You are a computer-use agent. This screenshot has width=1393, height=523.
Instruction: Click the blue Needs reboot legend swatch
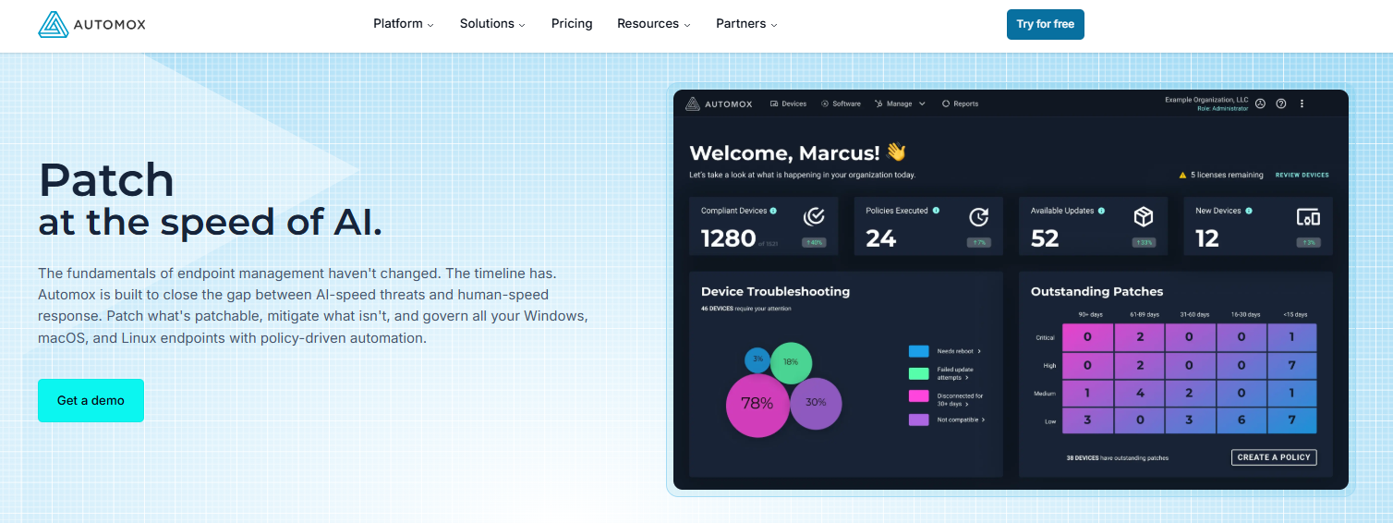click(x=918, y=351)
